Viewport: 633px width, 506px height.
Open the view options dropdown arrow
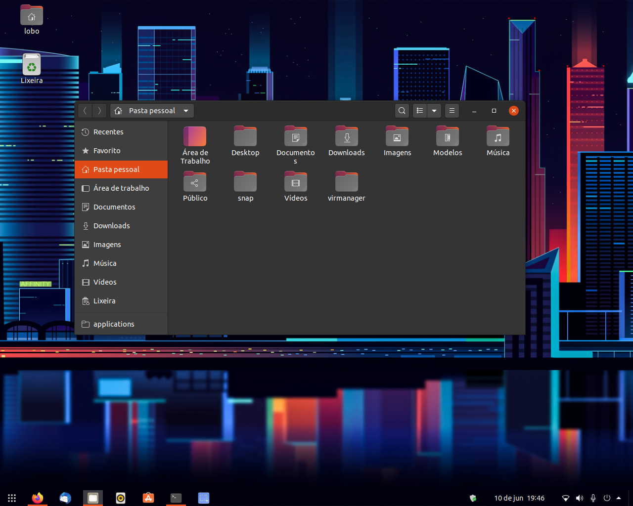[434, 111]
